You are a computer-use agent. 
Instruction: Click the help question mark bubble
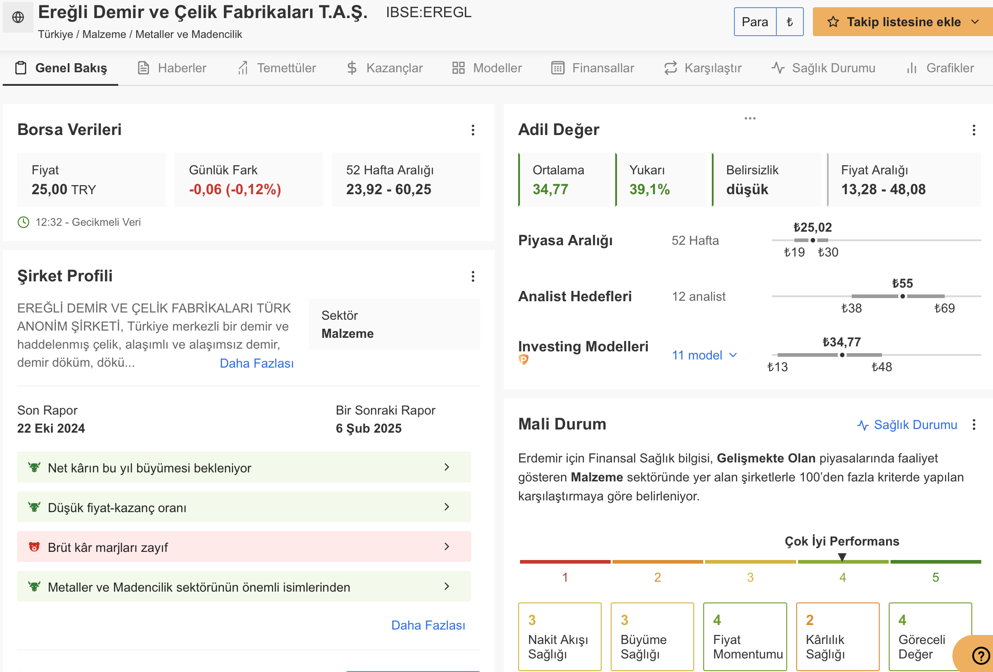(980, 655)
